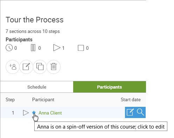Open the Anna Client participant link
Screen dimensions: 174x138
coord(50,113)
